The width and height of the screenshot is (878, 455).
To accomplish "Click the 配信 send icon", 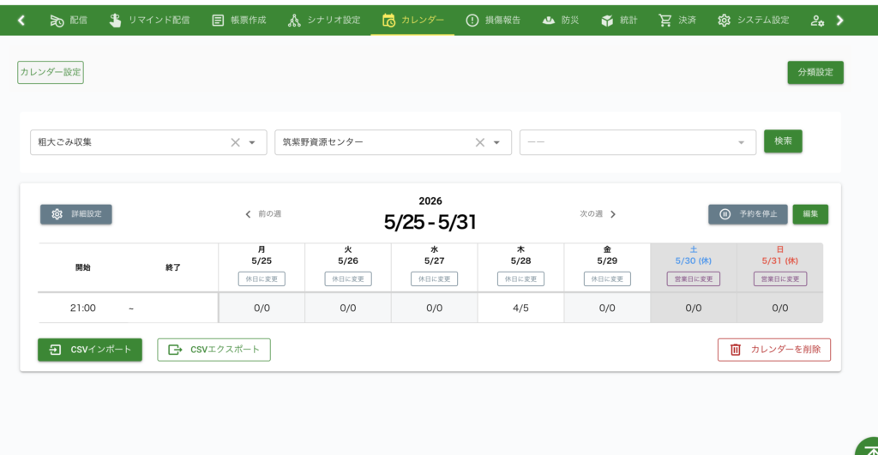I will pos(57,21).
